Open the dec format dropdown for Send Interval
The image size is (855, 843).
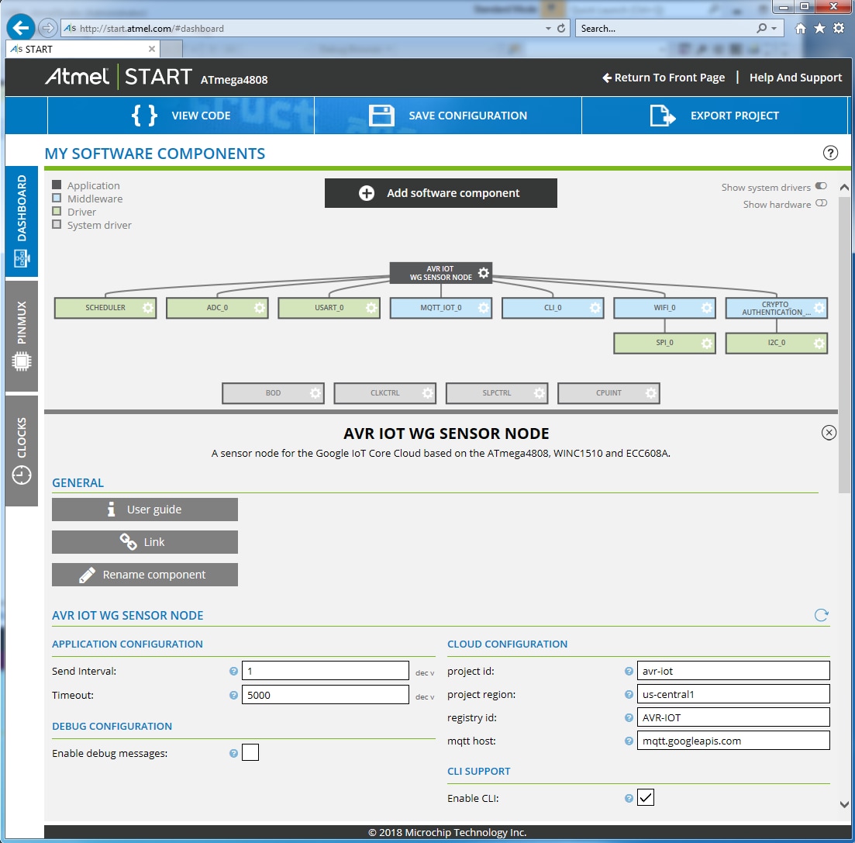tap(424, 672)
